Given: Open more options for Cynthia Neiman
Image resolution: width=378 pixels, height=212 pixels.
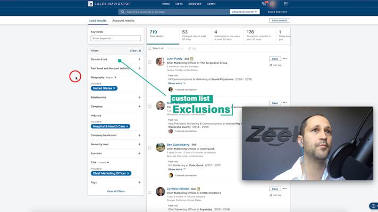Looking at the screenshot, I should [285, 189].
